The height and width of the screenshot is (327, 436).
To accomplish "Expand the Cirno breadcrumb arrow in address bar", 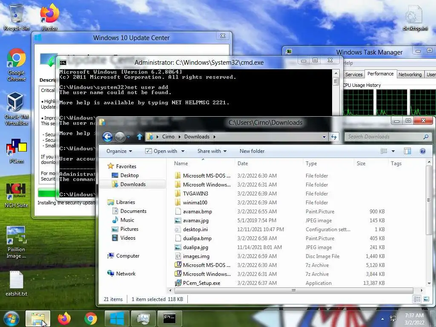I will [x=179, y=137].
